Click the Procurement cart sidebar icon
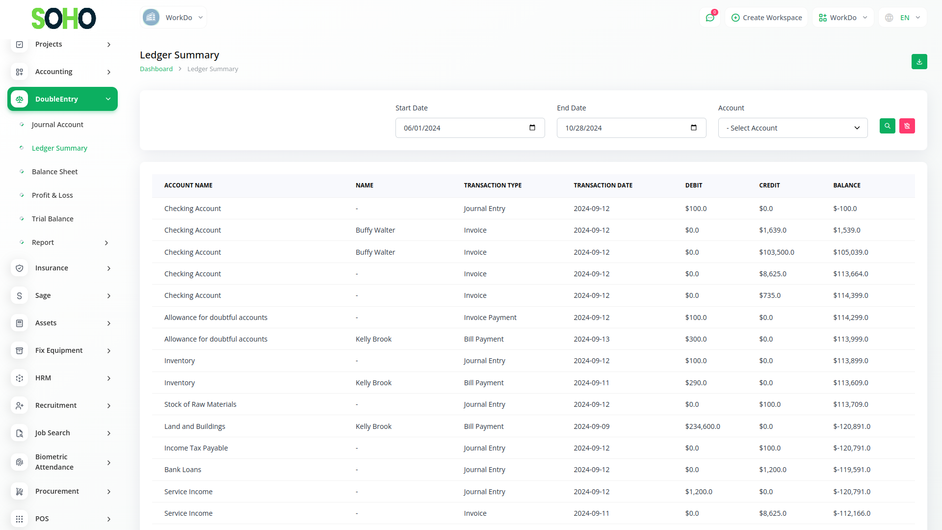This screenshot has width=942, height=530. [x=20, y=491]
